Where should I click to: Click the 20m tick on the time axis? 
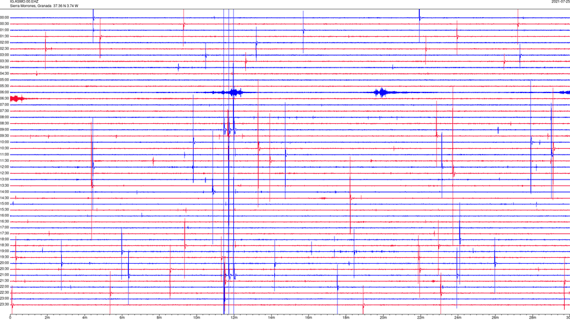[383, 318]
